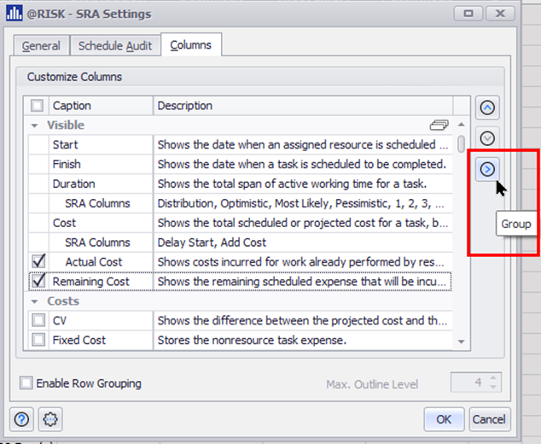Toggle the select-all checkbox in header

[x=38, y=106]
